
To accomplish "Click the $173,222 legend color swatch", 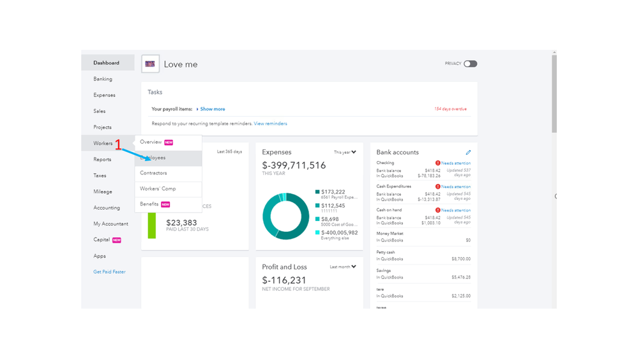I will pyautogui.click(x=317, y=192).
